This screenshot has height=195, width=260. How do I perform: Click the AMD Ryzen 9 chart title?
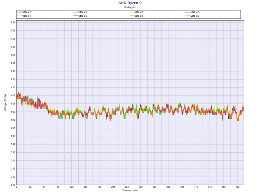[x=130, y=3]
